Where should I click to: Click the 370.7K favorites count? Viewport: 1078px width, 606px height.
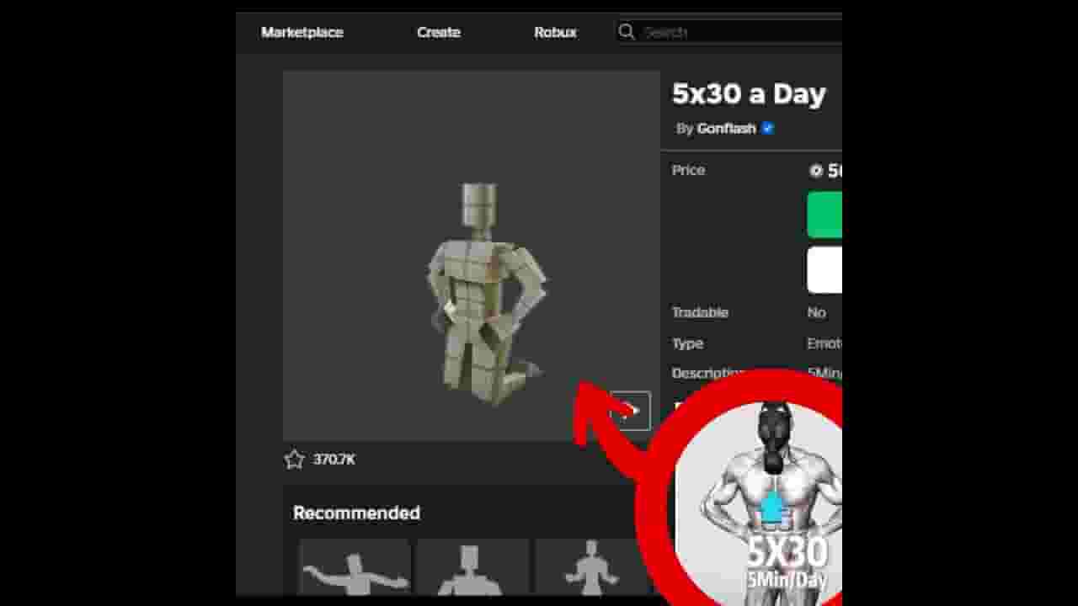pos(334,460)
